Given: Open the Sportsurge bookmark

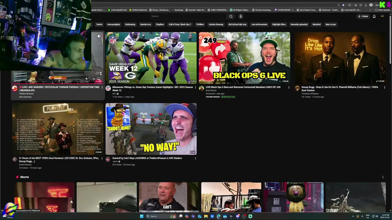Looking at the screenshot, I should (177, 10).
